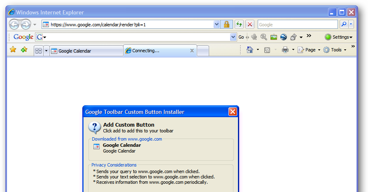The width and height of the screenshot is (368, 192).
Task: Open recent pages dropdown next to Forward
Action: (x=35, y=25)
